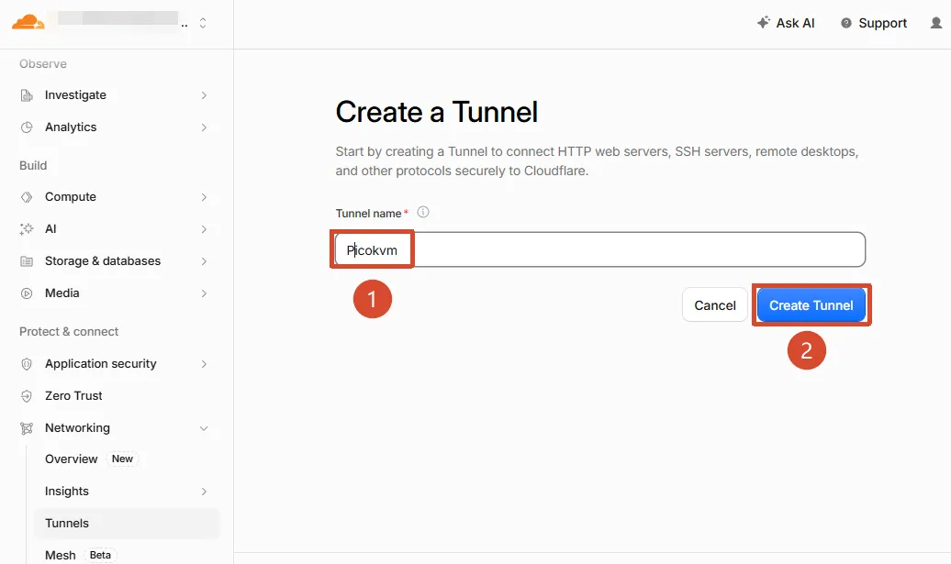This screenshot has width=951, height=564.
Task: Focus the Tunnel name input field
Action: 600,249
